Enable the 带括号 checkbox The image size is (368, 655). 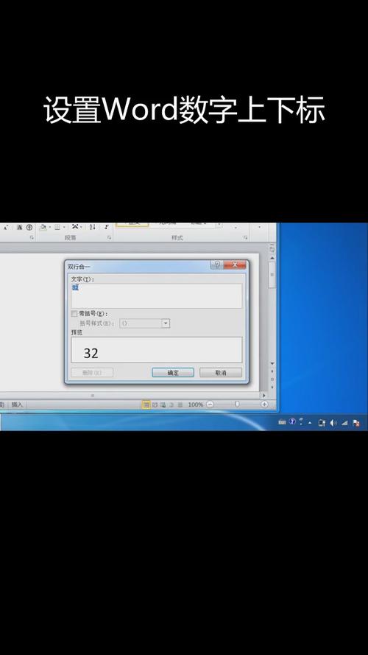pos(74,314)
